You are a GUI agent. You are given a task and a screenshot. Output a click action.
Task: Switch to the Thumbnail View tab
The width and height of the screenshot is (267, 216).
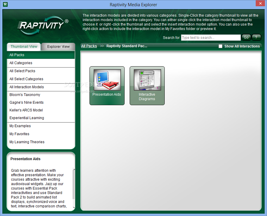tap(24, 47)
